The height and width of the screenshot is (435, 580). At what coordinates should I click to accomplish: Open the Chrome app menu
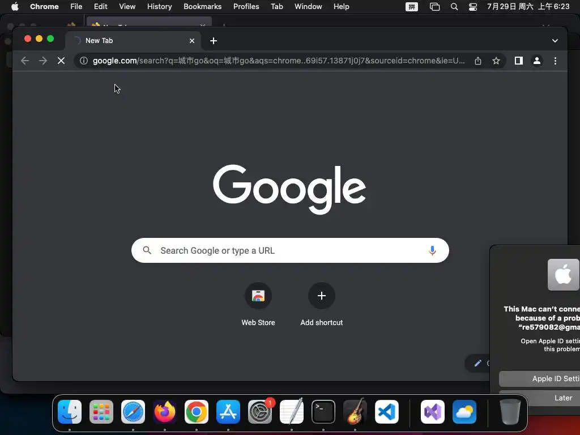[x=44, y=7]
